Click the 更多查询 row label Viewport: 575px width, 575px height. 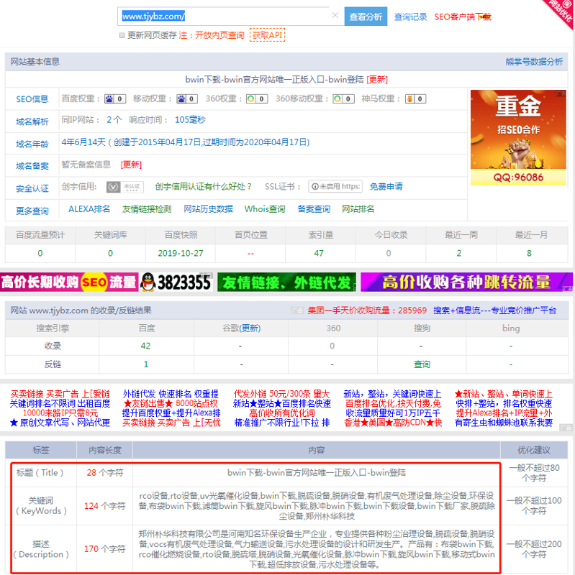32,211
